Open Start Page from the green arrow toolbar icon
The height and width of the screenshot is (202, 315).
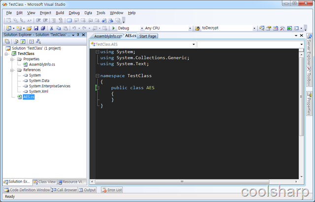[x=289, y=29]
